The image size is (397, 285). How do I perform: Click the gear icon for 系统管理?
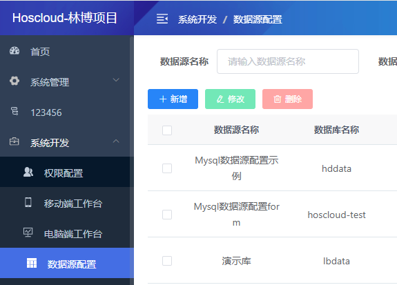[x=14, y=81]
